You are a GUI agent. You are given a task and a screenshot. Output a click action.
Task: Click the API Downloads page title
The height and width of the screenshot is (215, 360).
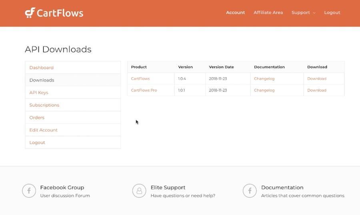(x=58, y=49)
